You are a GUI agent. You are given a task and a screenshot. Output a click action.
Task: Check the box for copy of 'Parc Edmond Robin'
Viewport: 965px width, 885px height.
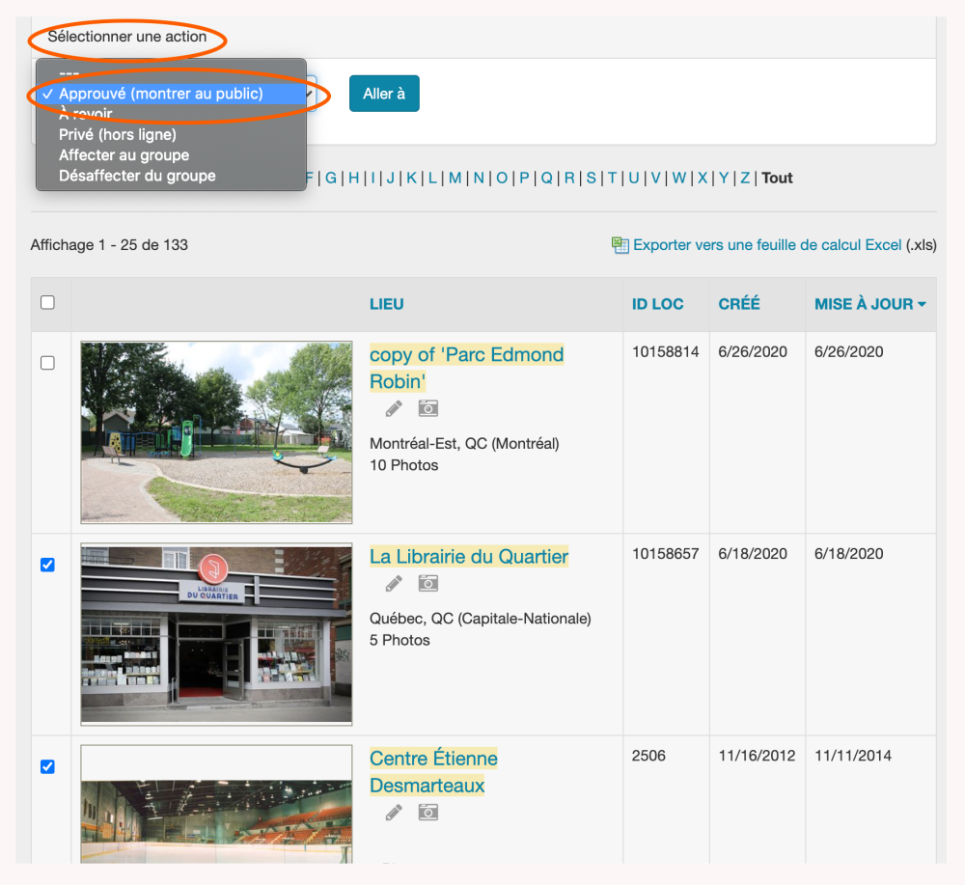click(x=47, y=363)
